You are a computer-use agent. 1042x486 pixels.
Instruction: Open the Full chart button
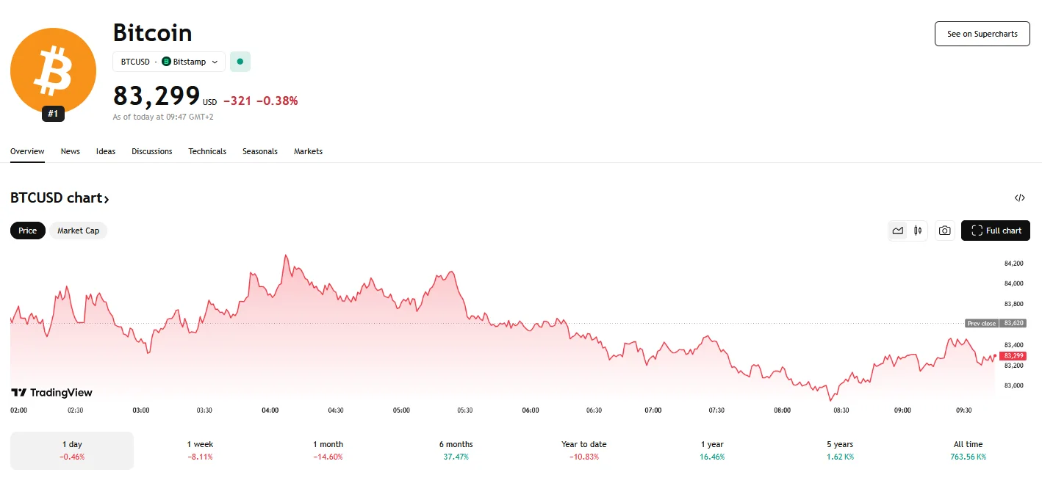[996, 231]
